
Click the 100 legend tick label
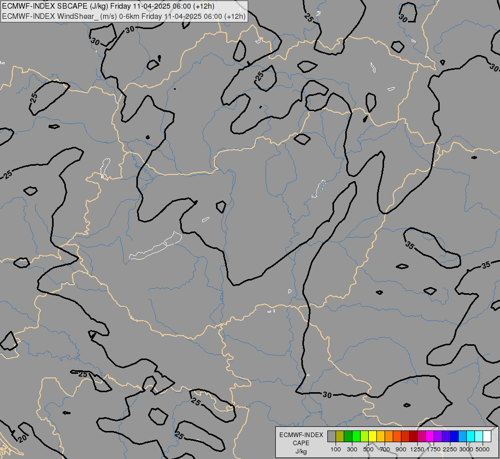click(x=336, y=449)
